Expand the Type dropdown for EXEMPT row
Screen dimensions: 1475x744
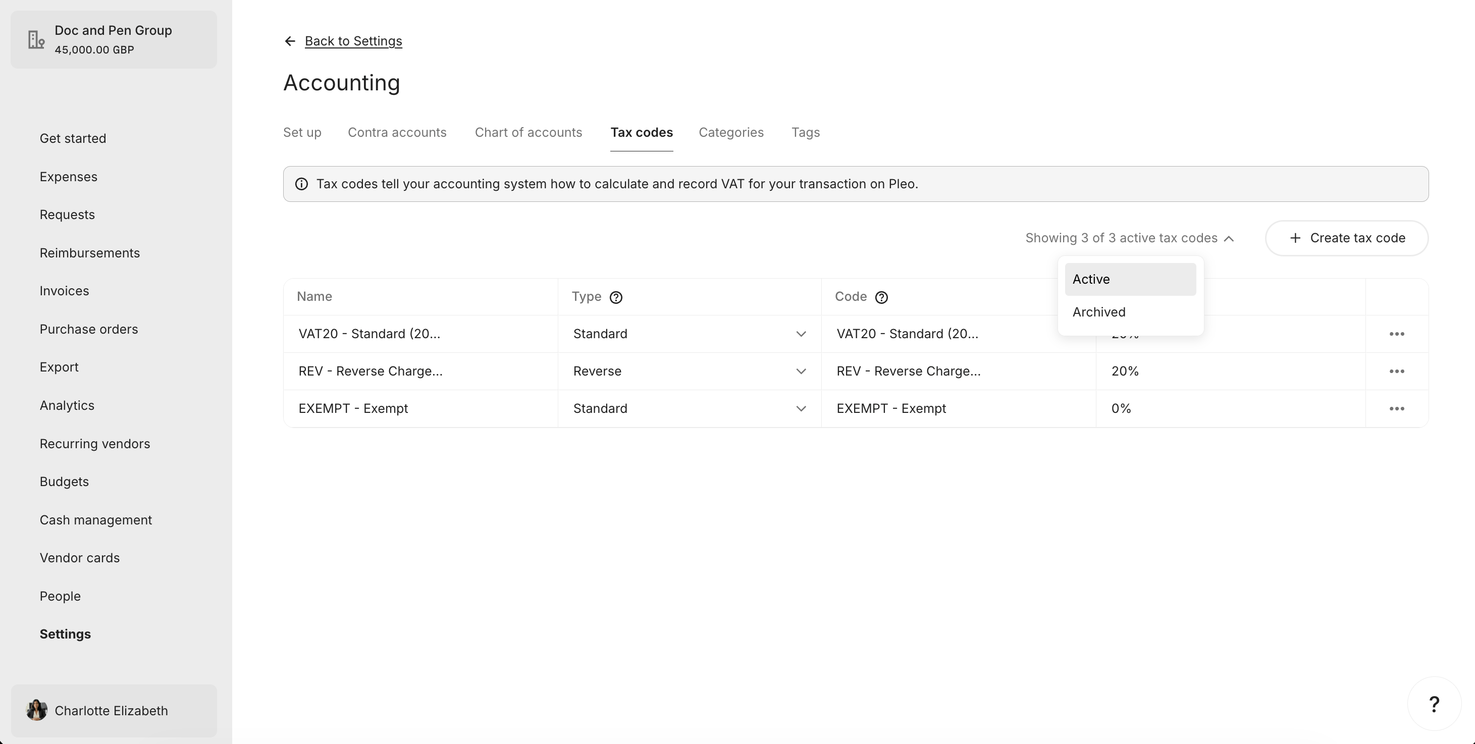801,408
